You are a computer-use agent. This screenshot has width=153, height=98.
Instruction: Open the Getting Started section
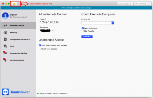pyautogui.click(x=18, y=60)
